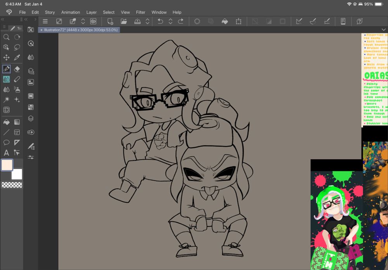The width and height of the screenshot is (388, 270).
Task: Select the Decoration sparkle tool
Action: click(x=17, y=99)
